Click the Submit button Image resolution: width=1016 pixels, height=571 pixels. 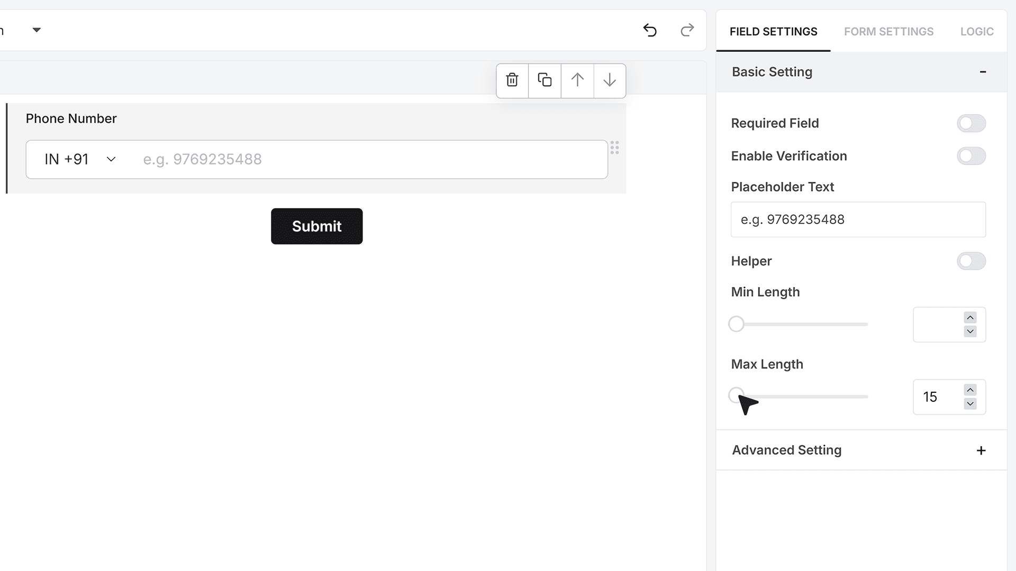(316, 226)
